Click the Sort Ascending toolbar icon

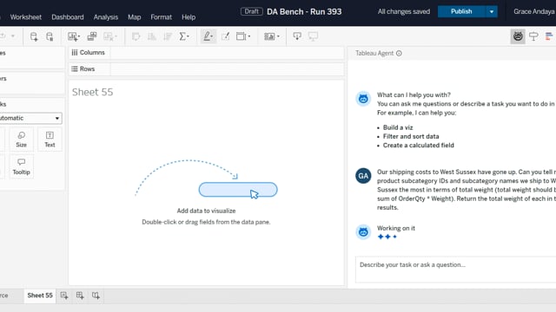152,36
